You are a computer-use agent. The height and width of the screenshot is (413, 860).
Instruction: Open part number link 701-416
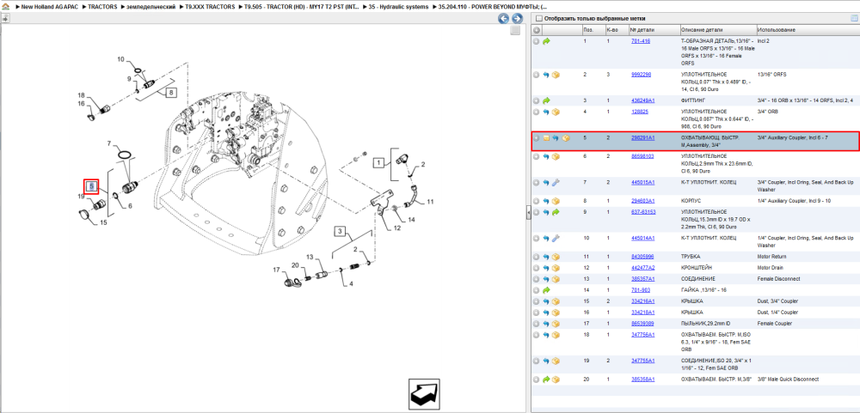[641, 41]
